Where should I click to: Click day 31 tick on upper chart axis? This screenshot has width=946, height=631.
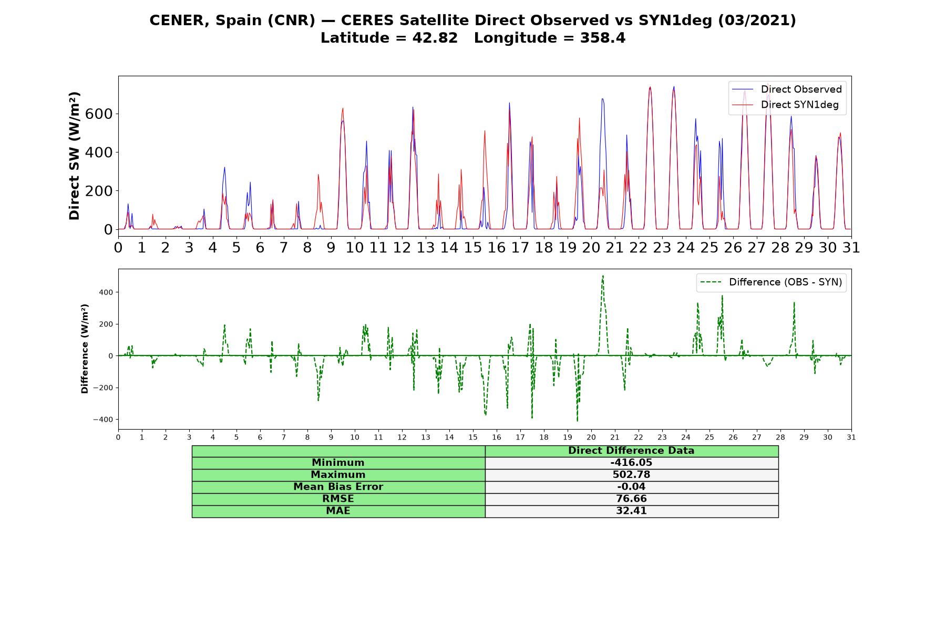[851, 248]
